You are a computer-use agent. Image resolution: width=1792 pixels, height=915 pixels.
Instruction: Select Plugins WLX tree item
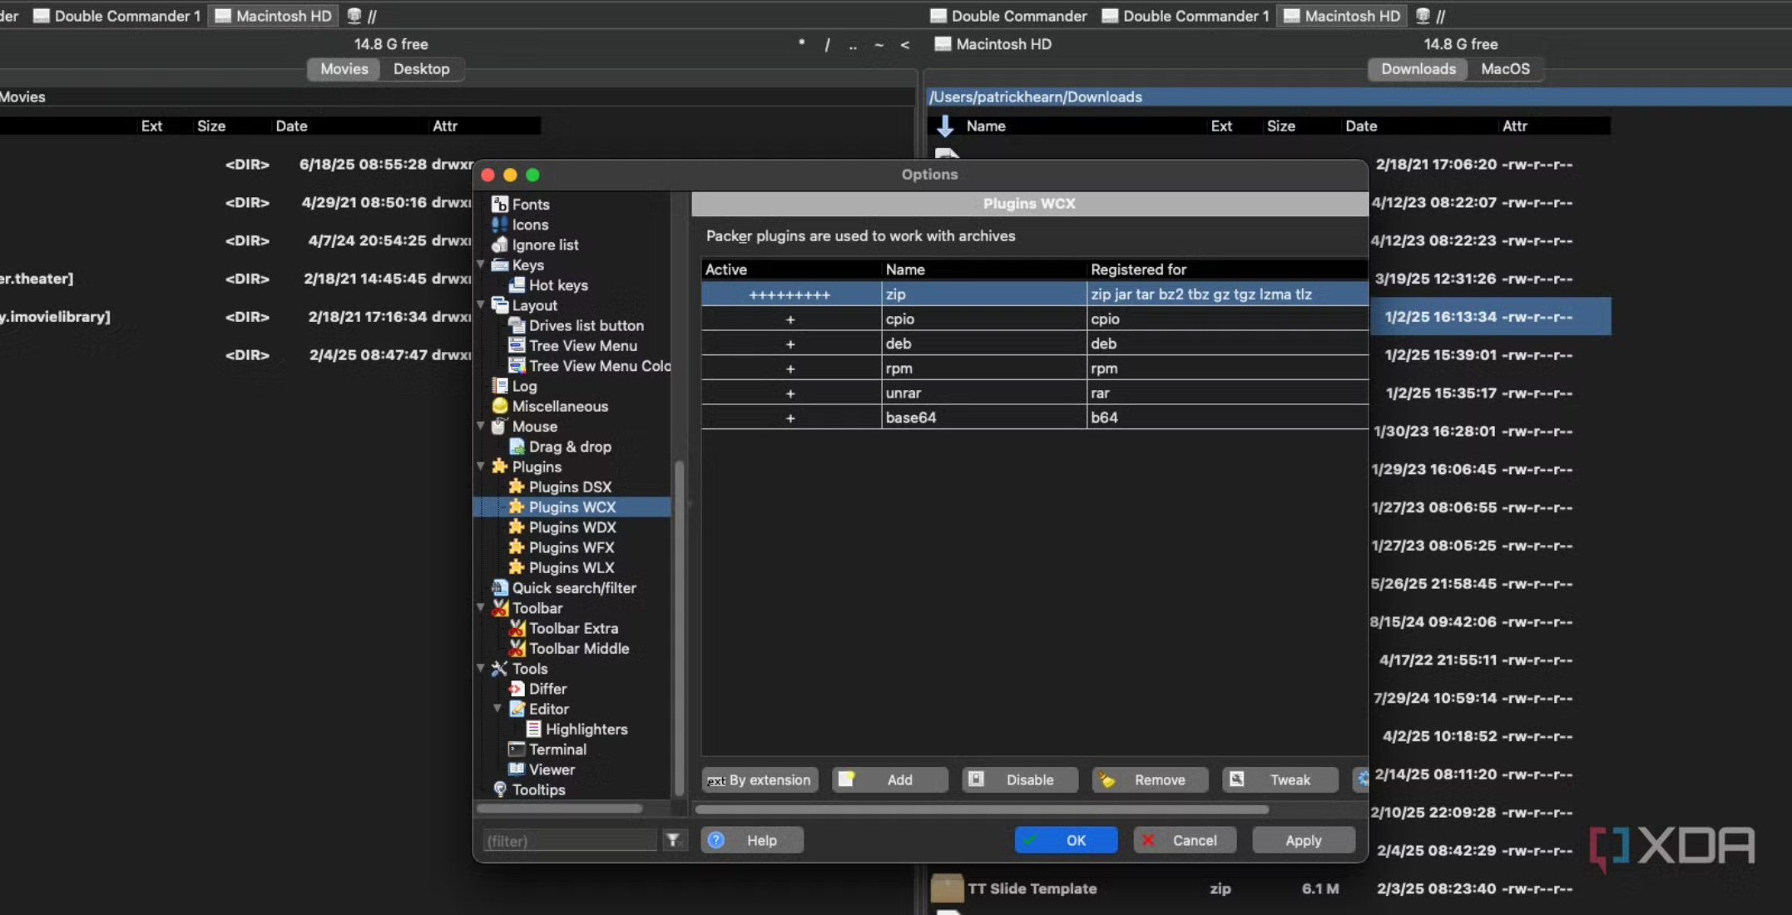click(572, 567)
